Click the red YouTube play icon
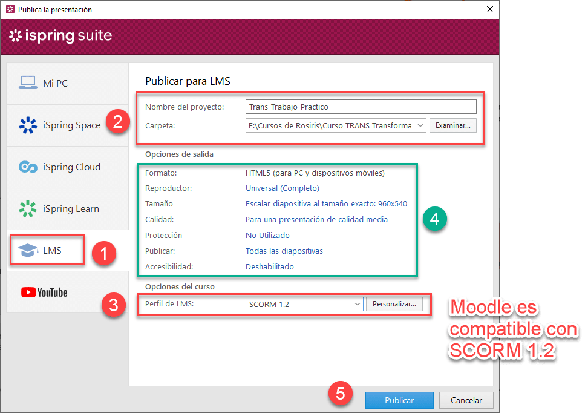588x413 pixels. [x=28, y=292]
